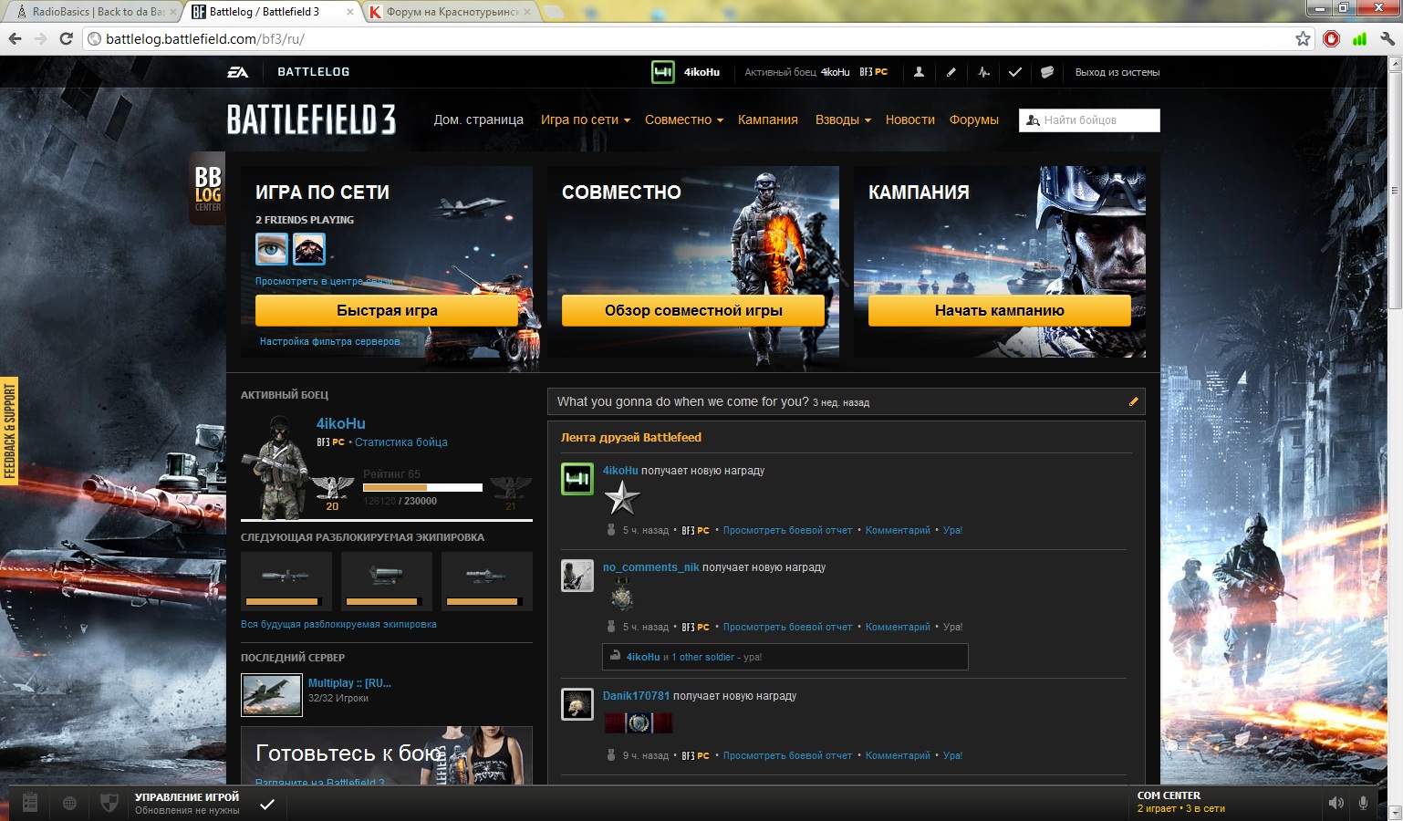Click the last server jet map thumbnail
The height and width of the screenshot is (821, 1403).
272,695
